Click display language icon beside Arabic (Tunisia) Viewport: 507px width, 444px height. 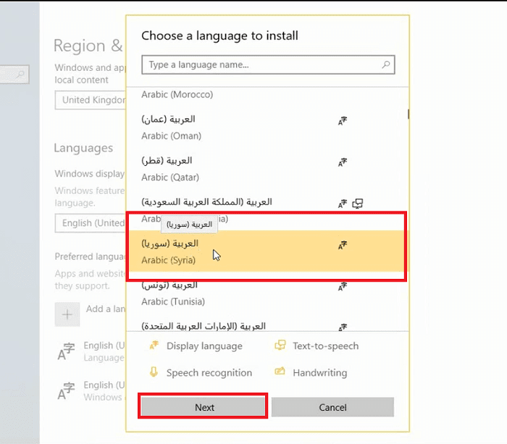pyautogui.click(x=343, y=287)
